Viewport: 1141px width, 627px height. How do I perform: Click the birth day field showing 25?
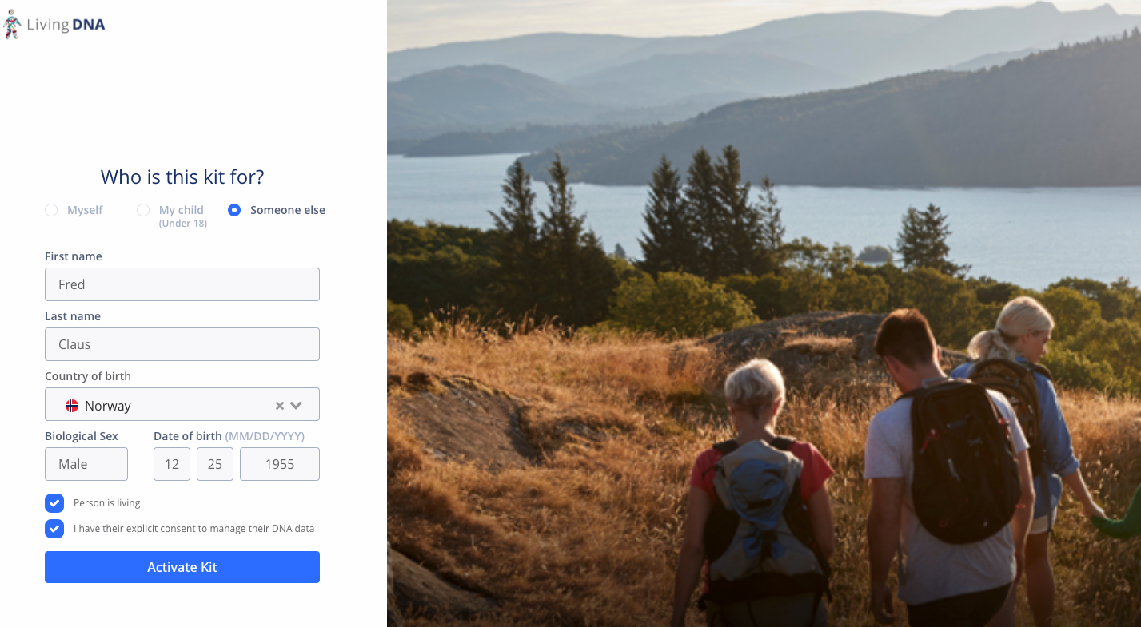pyautogui.click(x=215, y=464)
